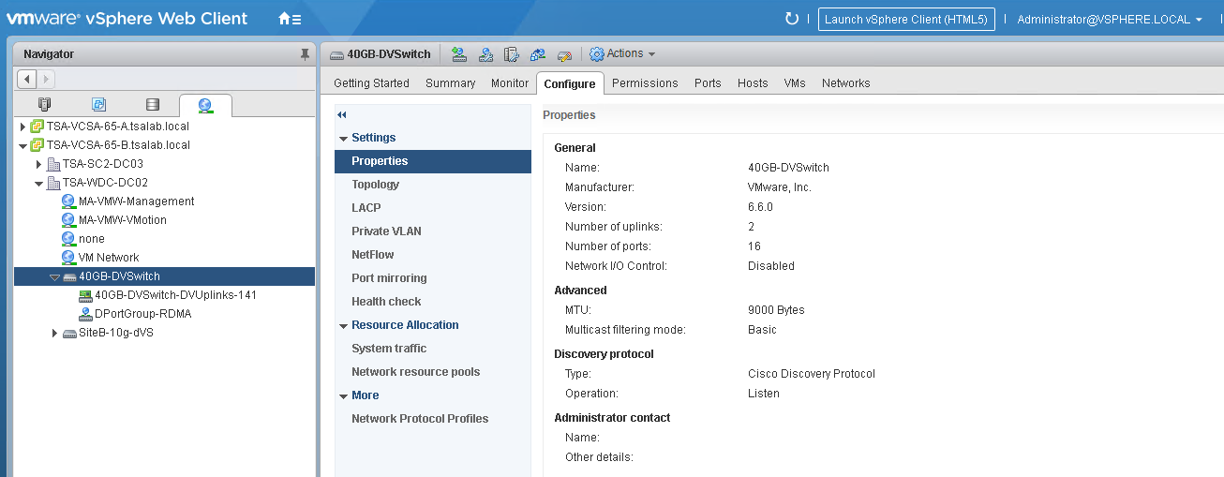
Task: Open the Topology settings page
Action: [x=375, y=185]
